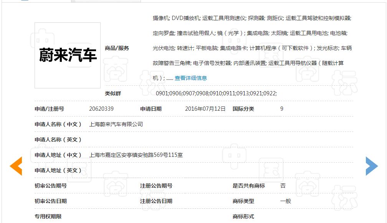387x223 pixels.
Task: Click the 是否共有商标 label
Action: 249,186
